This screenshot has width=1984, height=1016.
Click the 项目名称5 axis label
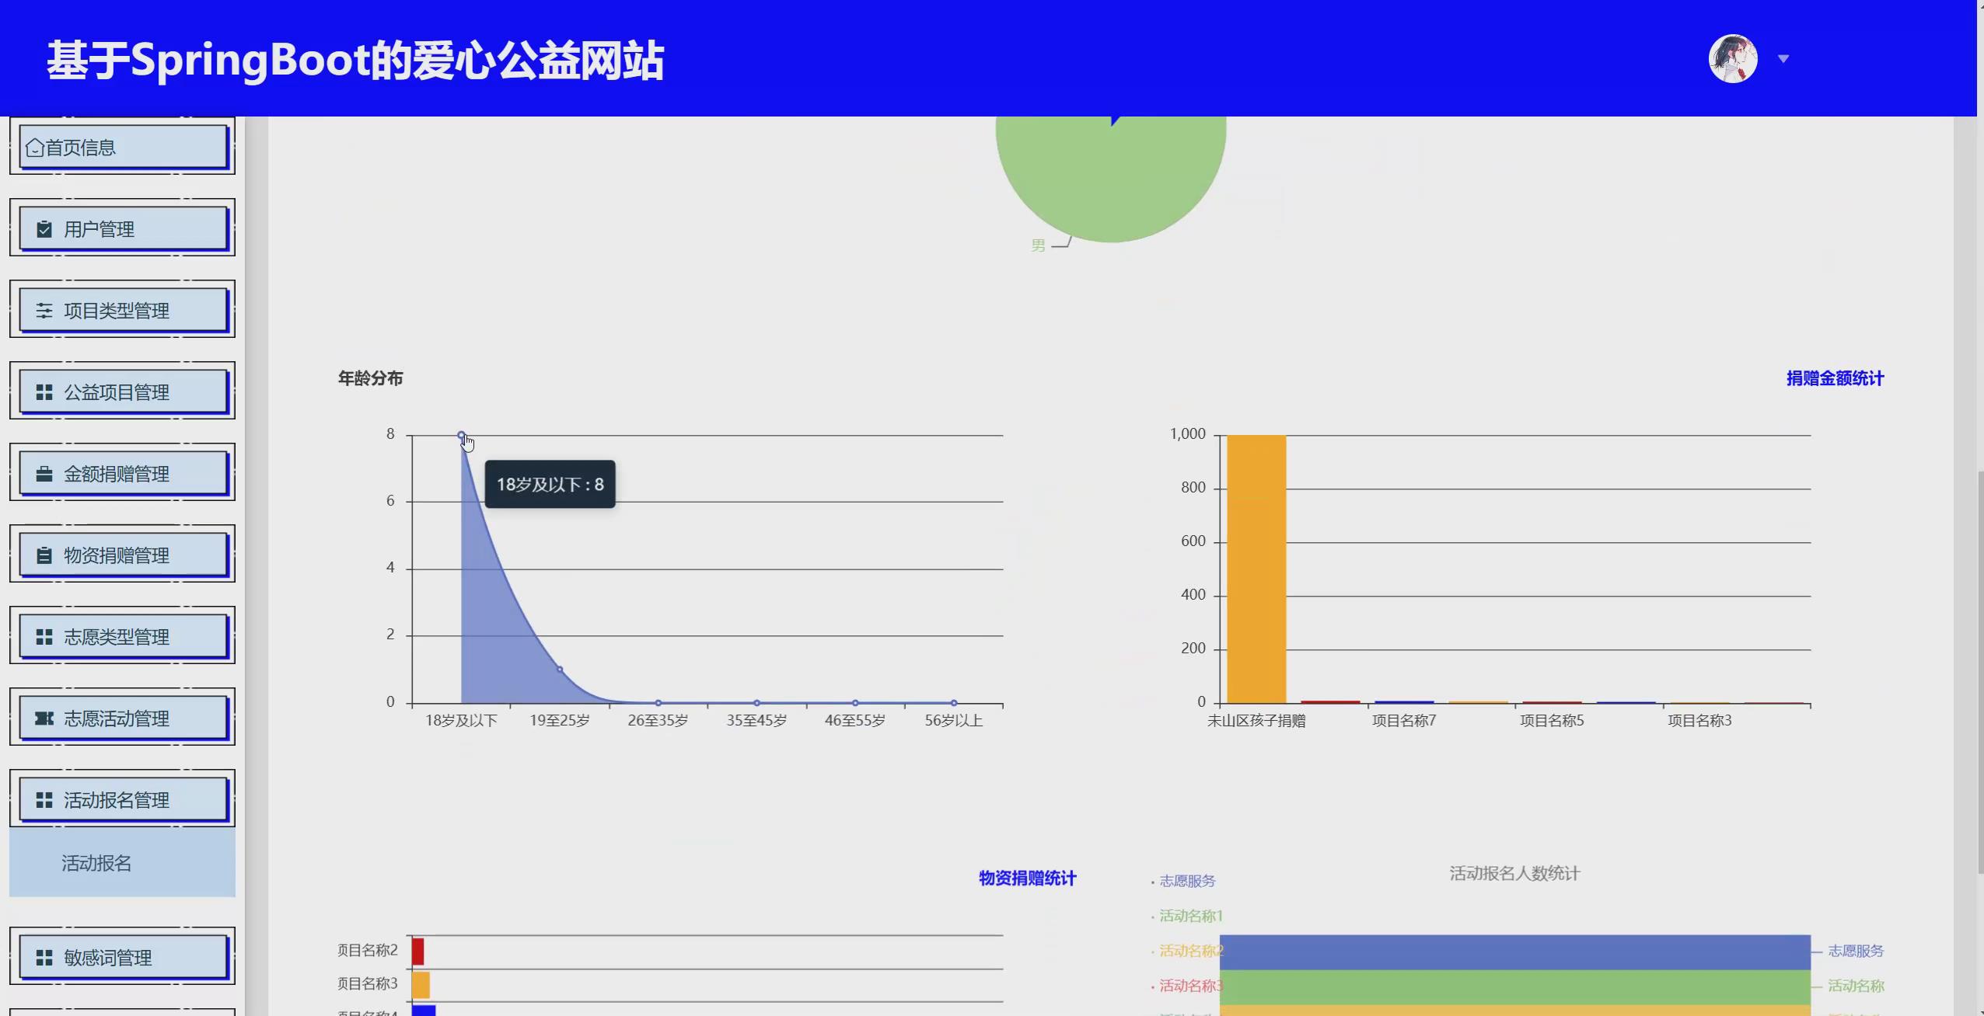point(1552,721)
